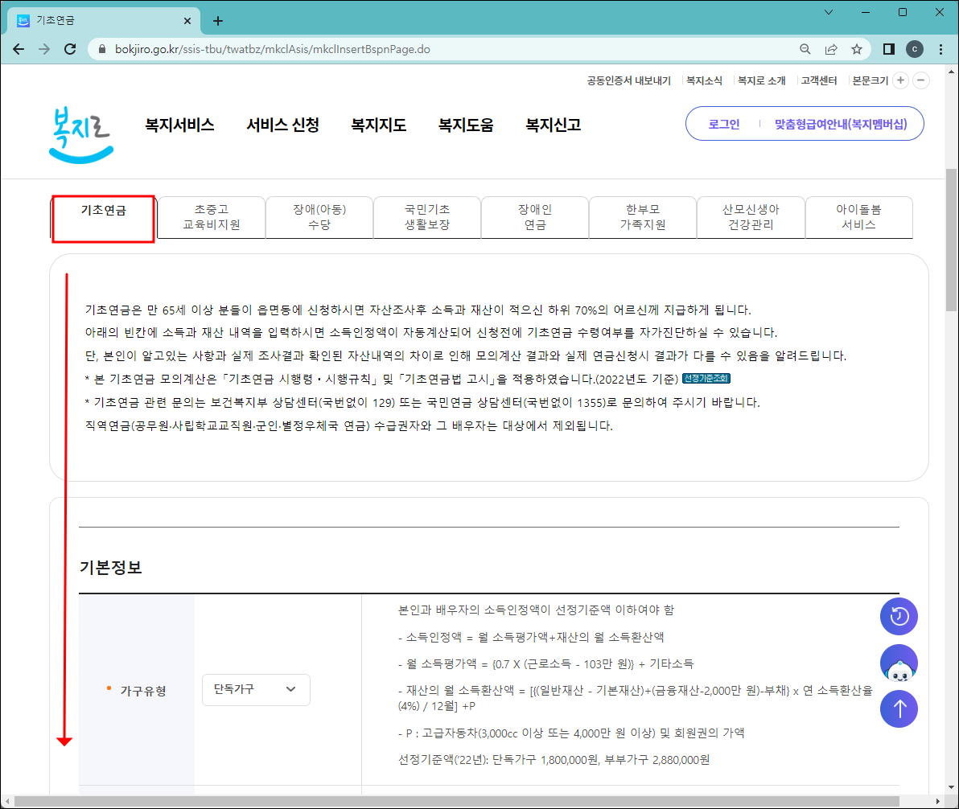Bookmark this page with the star icon
The height and width of the screenshot is (809, 959).
(x=856, y=49)
